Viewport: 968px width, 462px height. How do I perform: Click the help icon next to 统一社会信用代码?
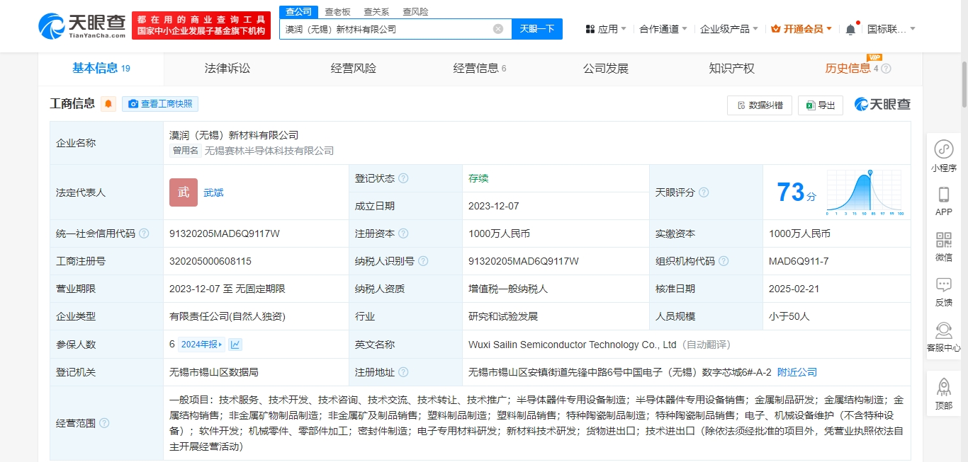point(145,233)
